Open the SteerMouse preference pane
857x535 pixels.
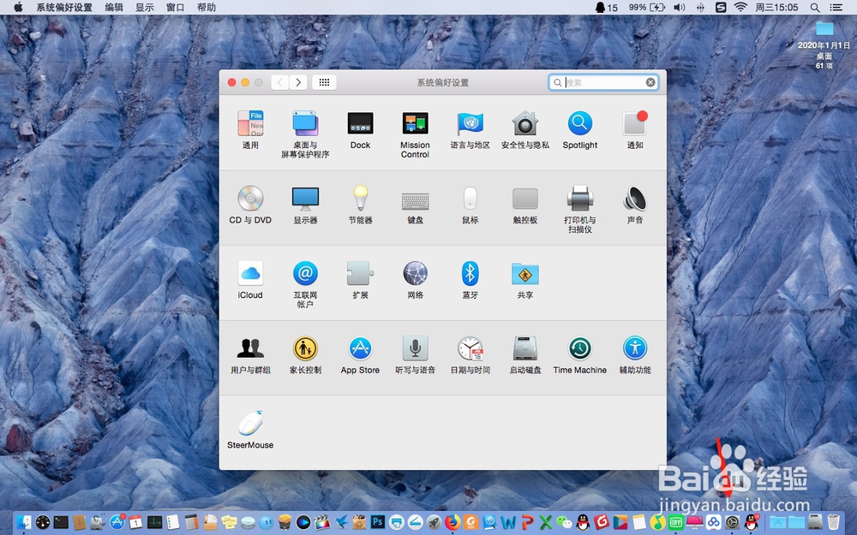[x=250, y=430]
